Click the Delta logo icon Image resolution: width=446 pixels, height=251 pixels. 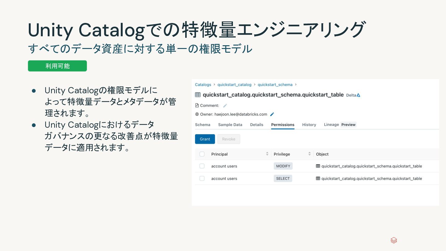(x=358, y=95)
